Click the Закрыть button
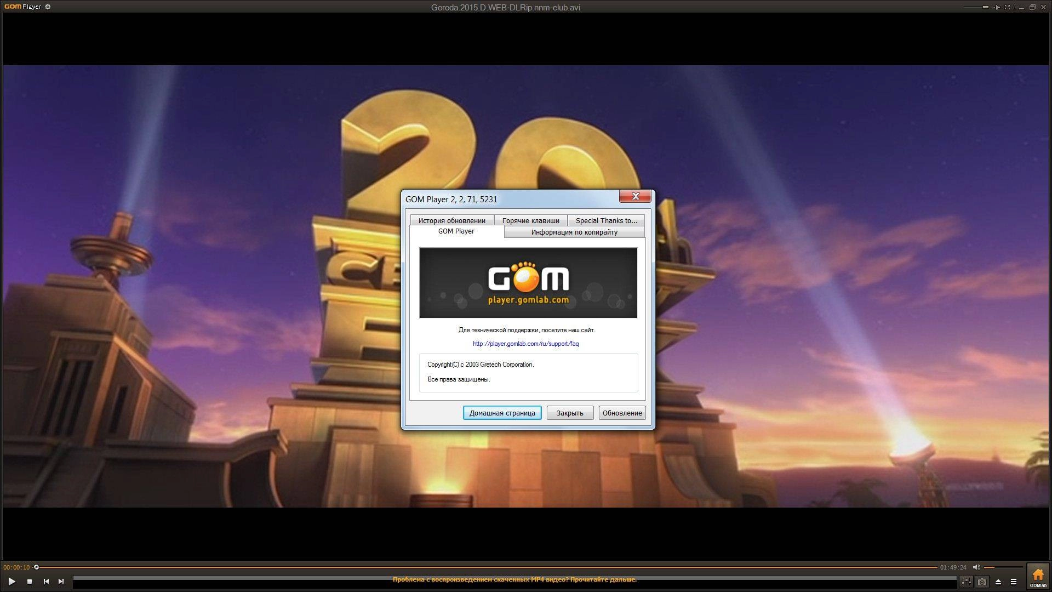 click(570, 413)
